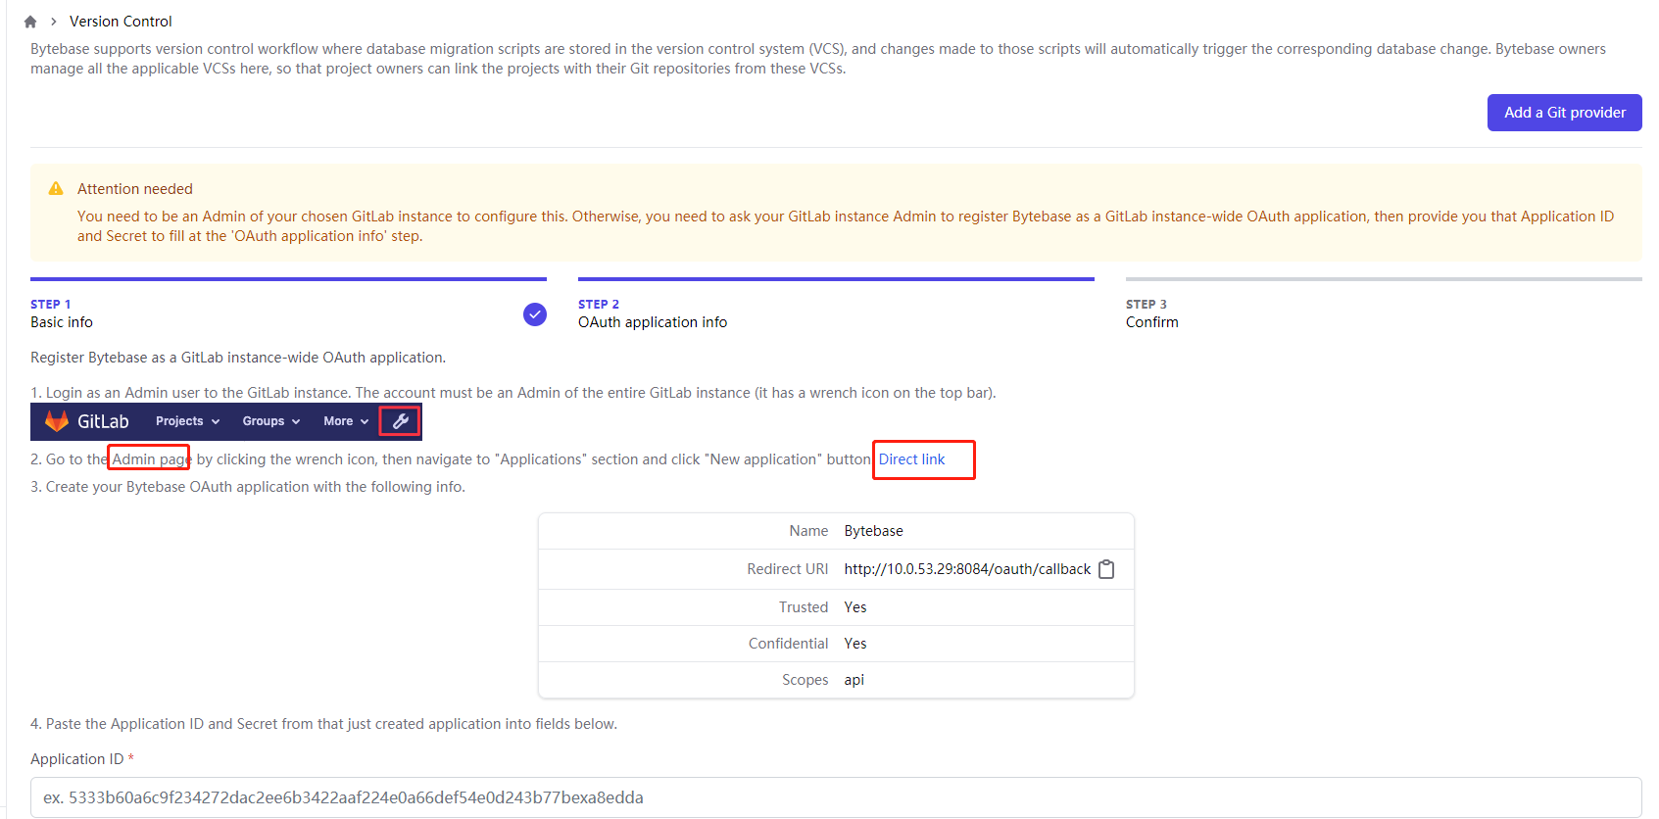
Task: Click the Step 1 completed checkmark icon
Action: click(x=535, y=314)
